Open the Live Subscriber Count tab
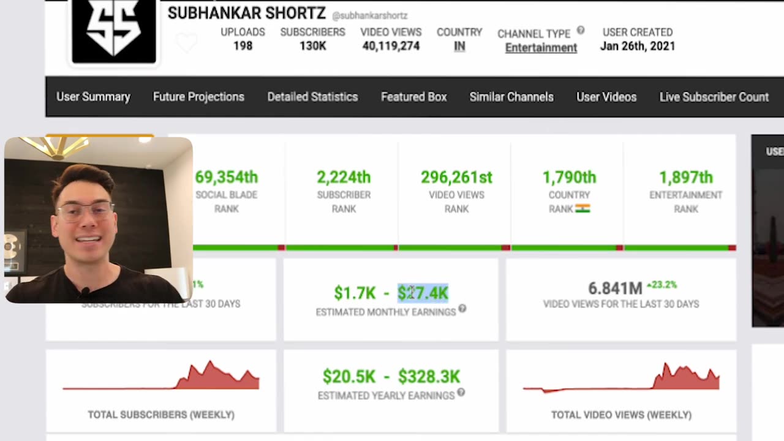The width and height of the screenshot is (784, 441). tap(714, 97)
